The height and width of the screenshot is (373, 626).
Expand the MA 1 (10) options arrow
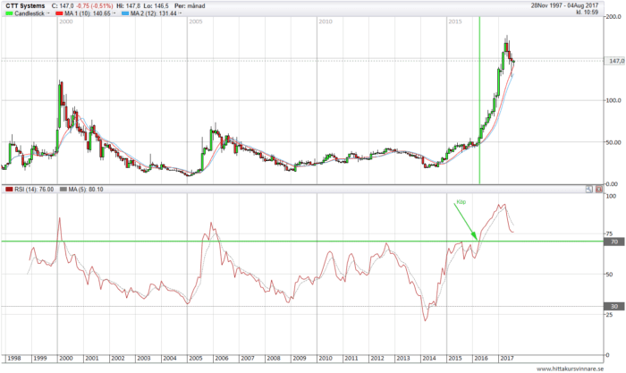114,13
